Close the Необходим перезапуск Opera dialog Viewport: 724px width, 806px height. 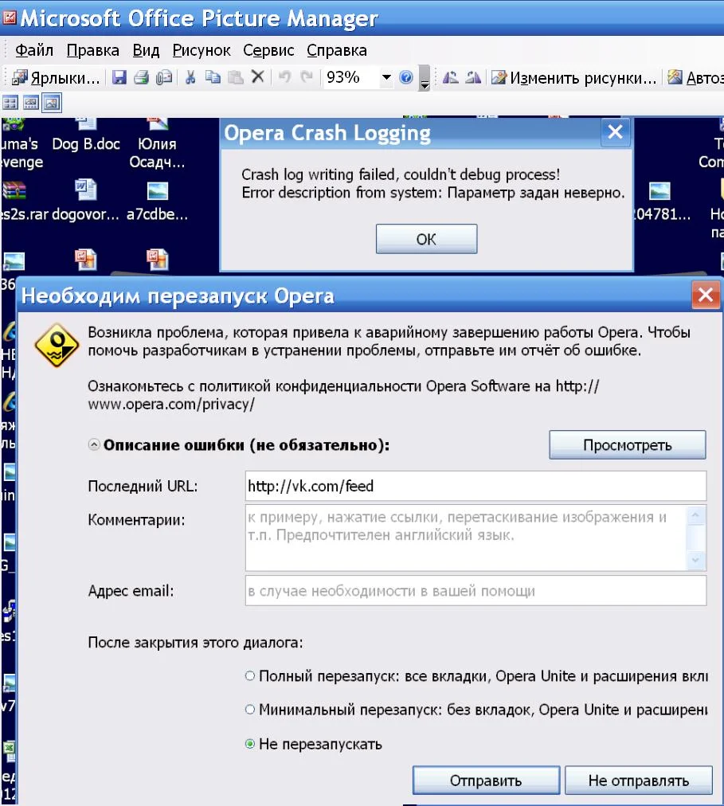pos(706,295)
